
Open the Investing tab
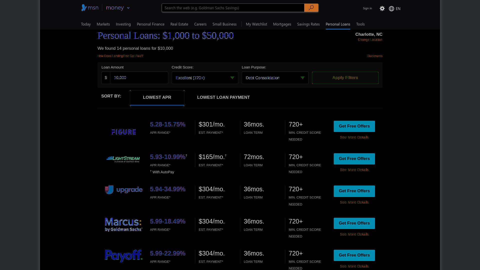click(123, 24)
